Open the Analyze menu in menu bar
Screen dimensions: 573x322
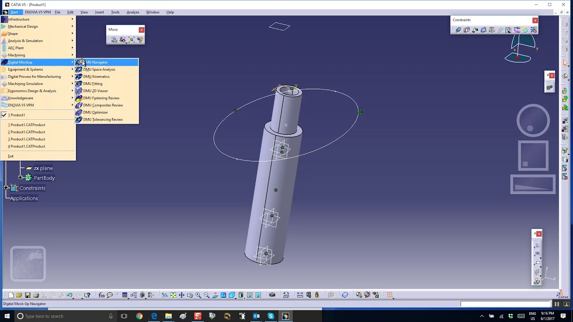click(x=133, y=12)
